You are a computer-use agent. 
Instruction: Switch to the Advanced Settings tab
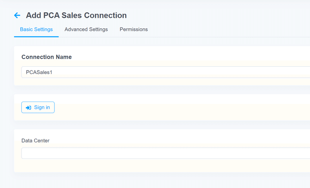point(86,29)
